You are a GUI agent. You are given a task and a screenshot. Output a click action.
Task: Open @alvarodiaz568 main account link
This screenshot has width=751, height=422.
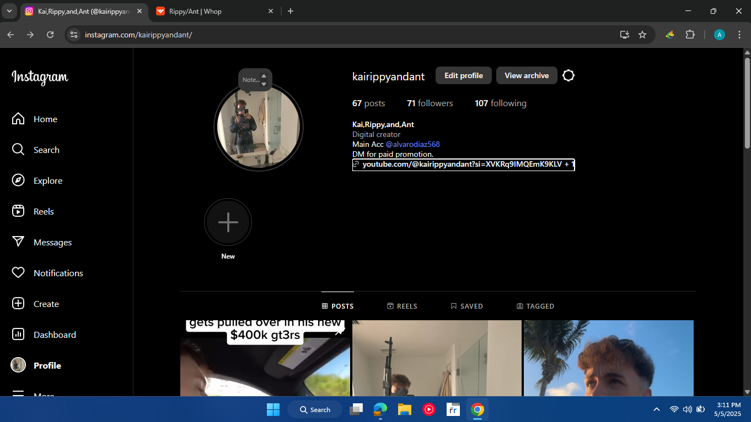413,145
